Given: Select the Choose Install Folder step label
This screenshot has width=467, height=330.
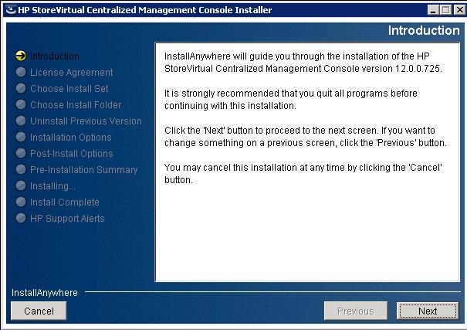Looking at the screenshot, I should click(76, 104).
